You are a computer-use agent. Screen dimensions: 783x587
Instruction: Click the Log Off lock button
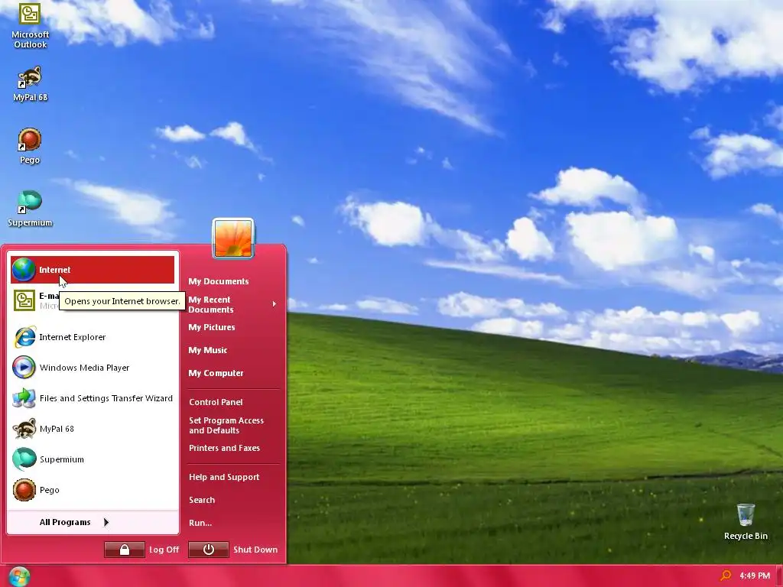(125, 550)
